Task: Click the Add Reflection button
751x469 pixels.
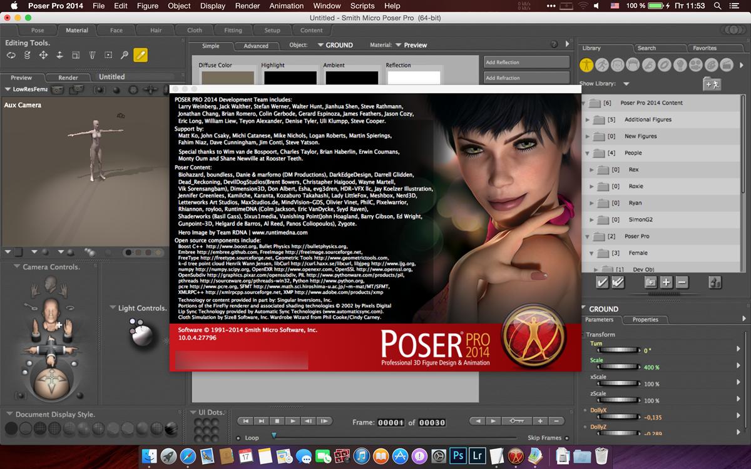Action: click(527, 63)
